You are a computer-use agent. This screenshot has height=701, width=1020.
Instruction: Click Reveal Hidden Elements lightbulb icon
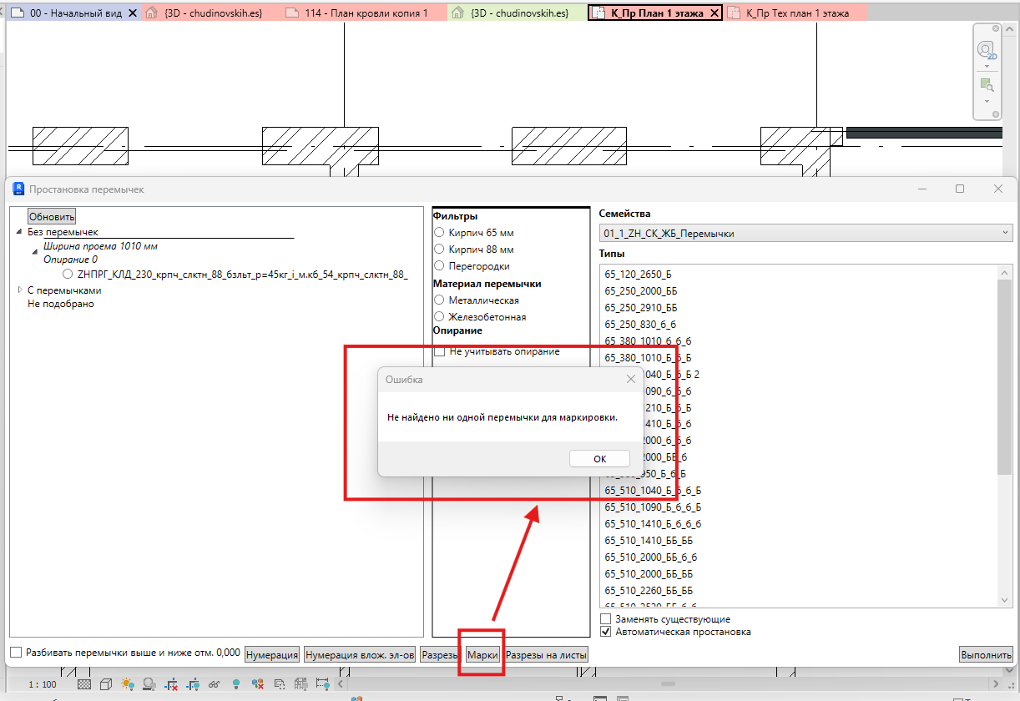click(x=236, y=684)
